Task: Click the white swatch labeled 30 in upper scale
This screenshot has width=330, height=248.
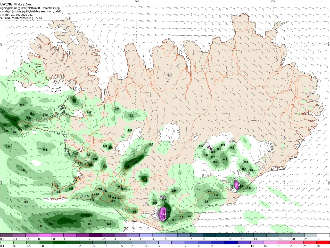Action: click(323, 235)
